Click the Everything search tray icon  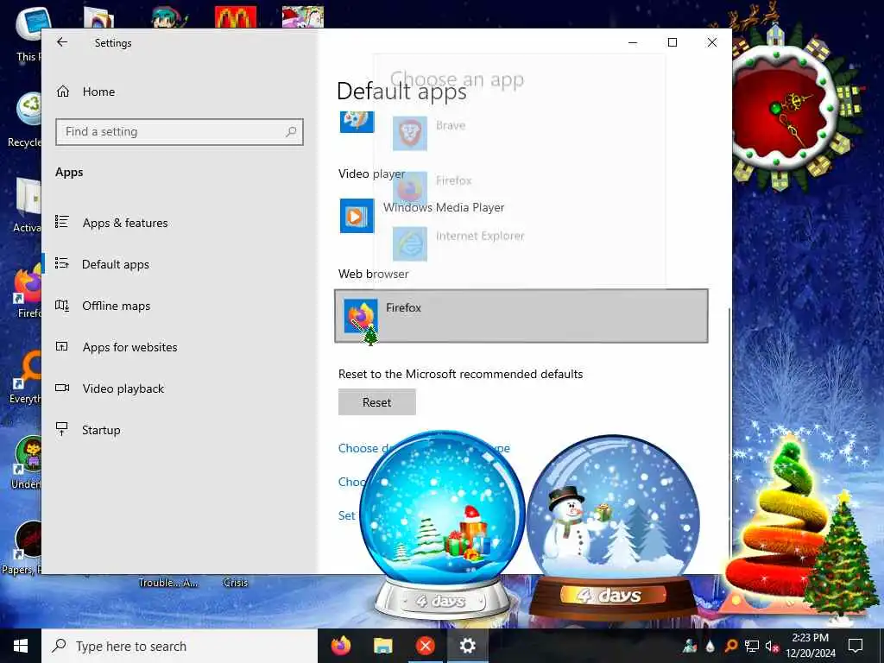pyautogui.click(x=730, y=646)
